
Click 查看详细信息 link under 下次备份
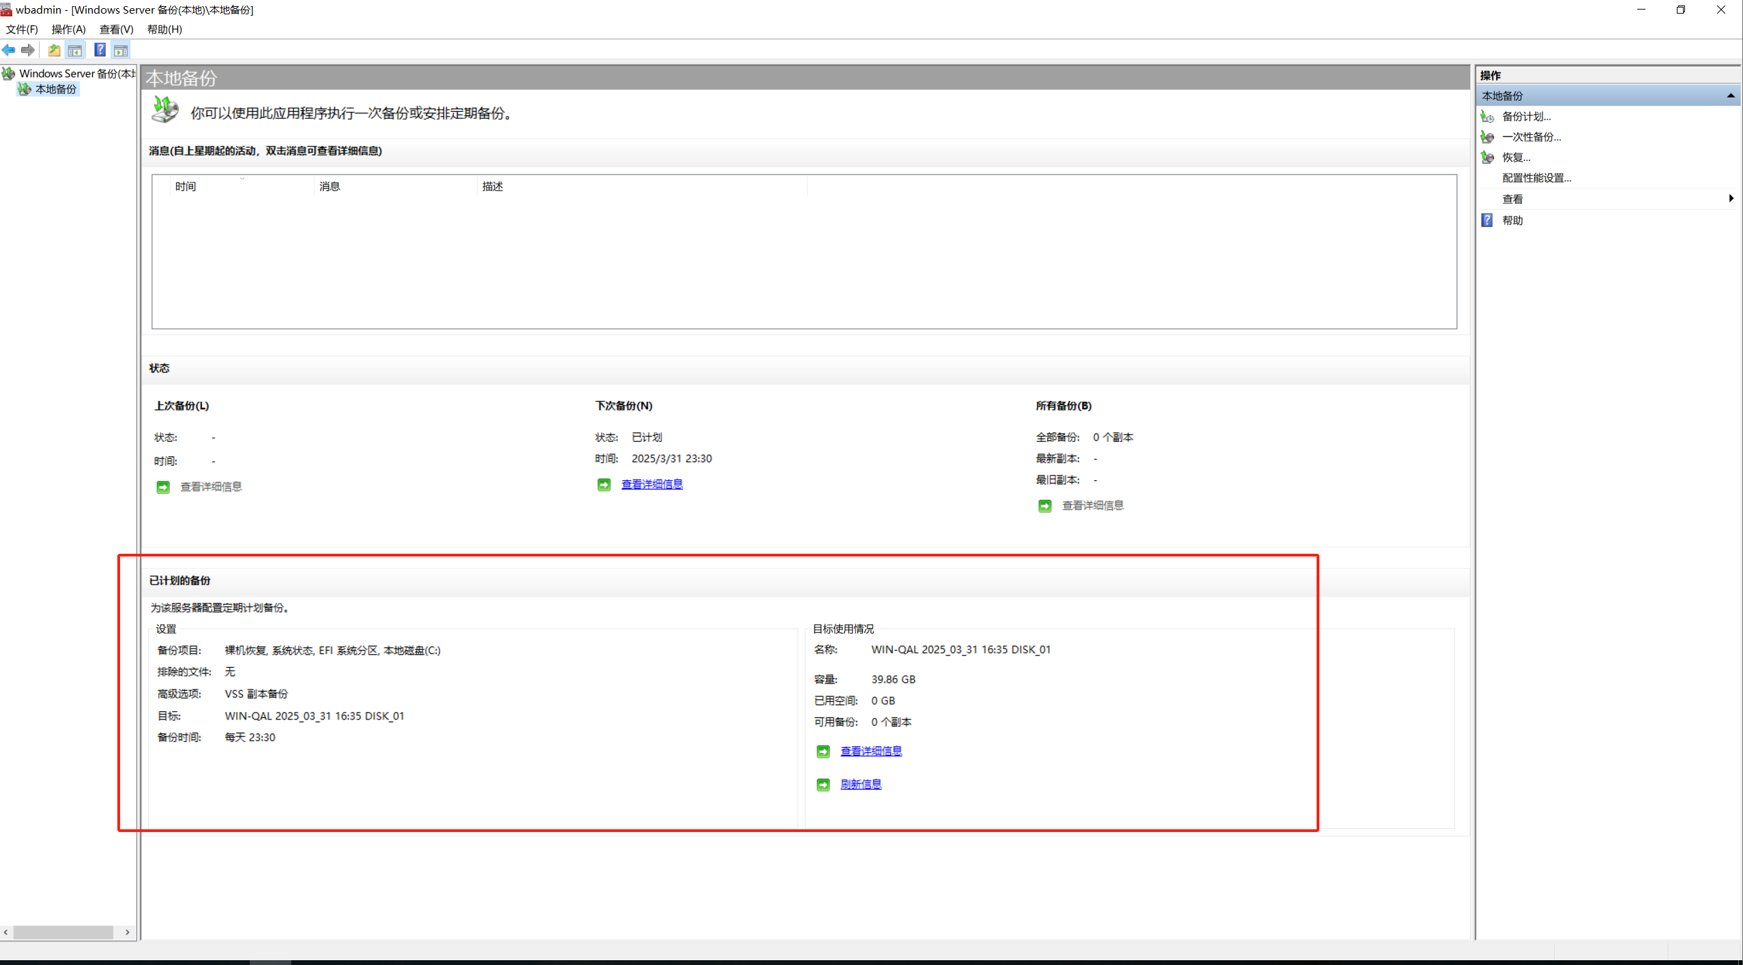click(x=651, y=484)
